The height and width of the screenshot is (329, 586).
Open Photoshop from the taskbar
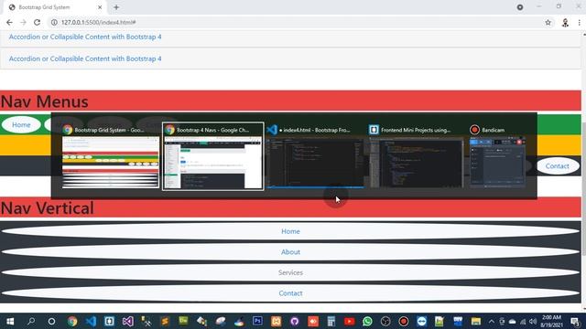pos(257,321)
